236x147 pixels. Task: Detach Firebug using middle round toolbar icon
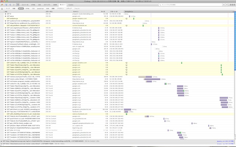[x=233, y=5]
